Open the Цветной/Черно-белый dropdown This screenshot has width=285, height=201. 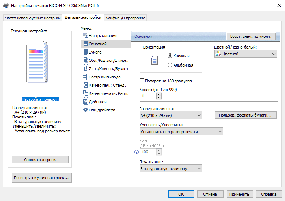[x=245, y=54]
